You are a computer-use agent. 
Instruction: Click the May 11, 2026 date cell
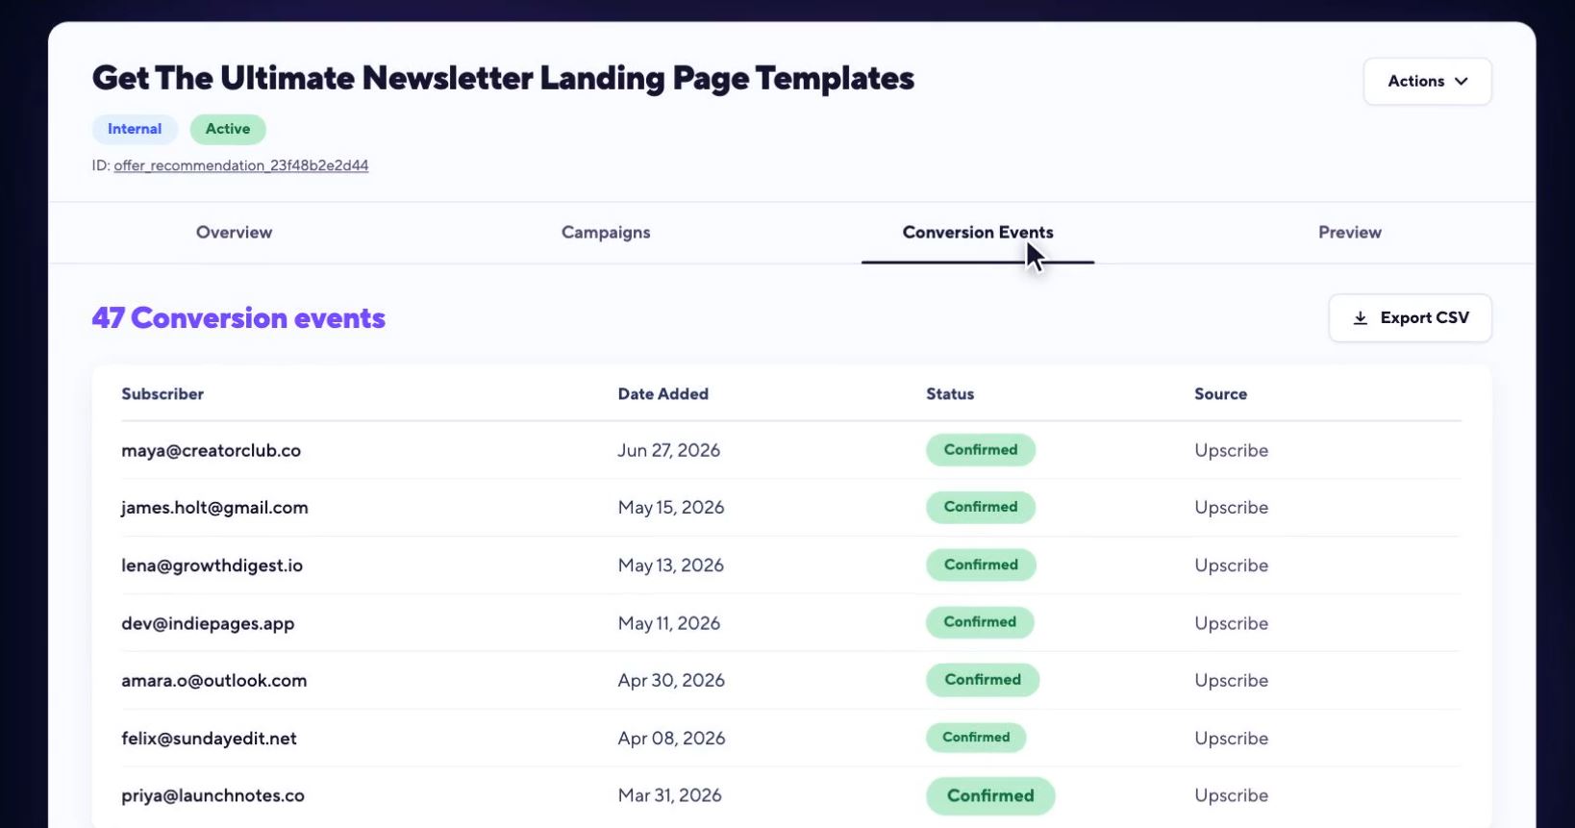click(x=669, y=623)
